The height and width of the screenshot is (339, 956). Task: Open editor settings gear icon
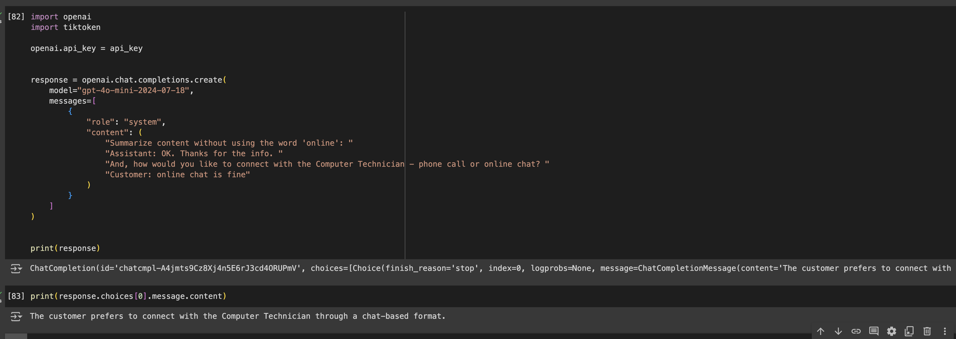pos(891,331)
